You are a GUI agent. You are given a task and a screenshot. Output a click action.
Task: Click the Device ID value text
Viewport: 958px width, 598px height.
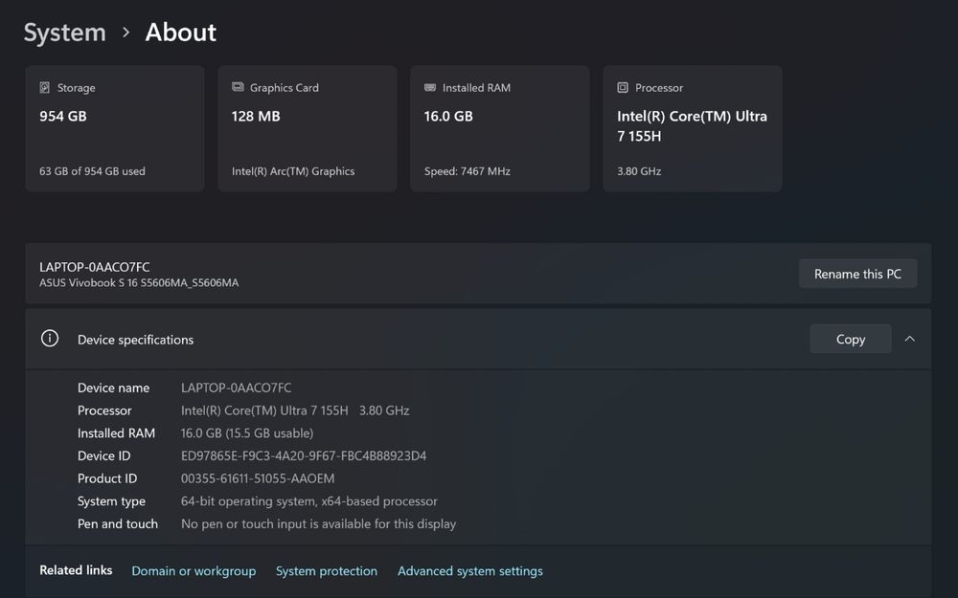click(304, 456)
